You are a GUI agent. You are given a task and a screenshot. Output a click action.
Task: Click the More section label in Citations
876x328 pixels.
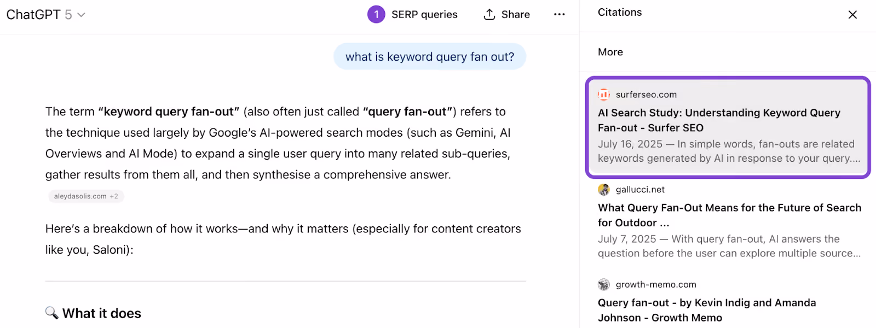click(x=610, y=52)
